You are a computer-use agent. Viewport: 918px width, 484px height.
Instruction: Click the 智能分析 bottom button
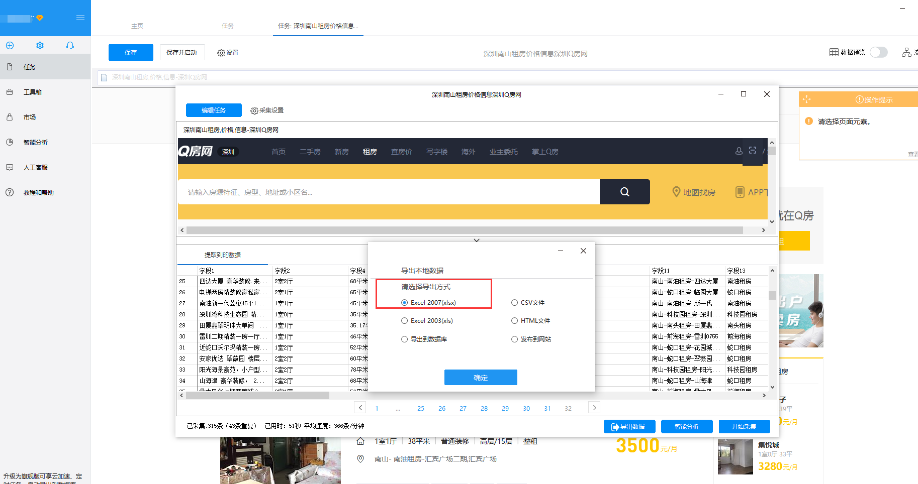click(x=687, y=426)
